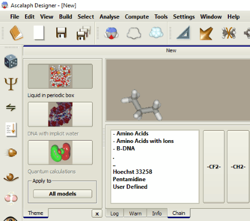Viewport: 250px width, 221px height.
Task: Click the ball in dish optimization icon
Action: point(11,177)
